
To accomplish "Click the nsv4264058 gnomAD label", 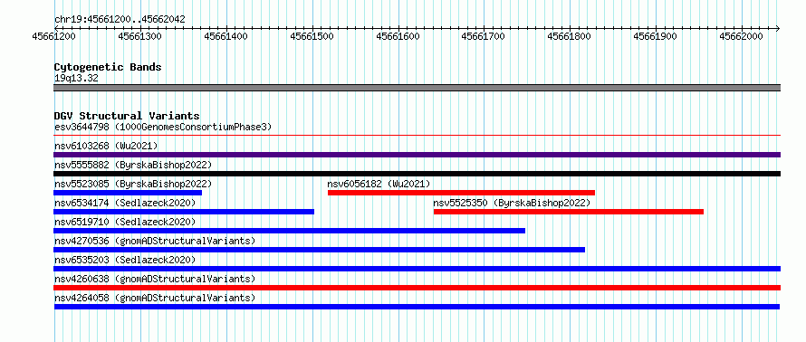I will [155, 298].
